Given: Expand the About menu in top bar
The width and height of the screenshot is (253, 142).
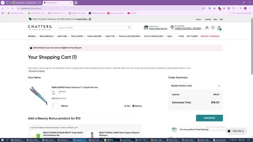Looking at the screenshot, I should pos(199,19).
